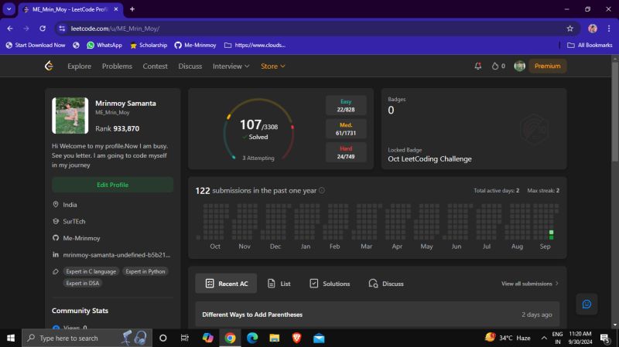Open File Explorer from the taskbar
The width and height of the screenshot is (619, 347).
click(275, 338)
